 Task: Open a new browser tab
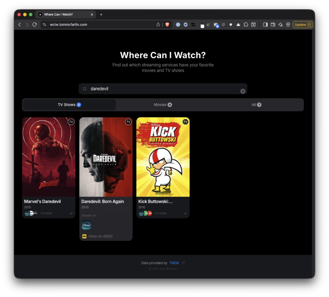click(101, 14)
